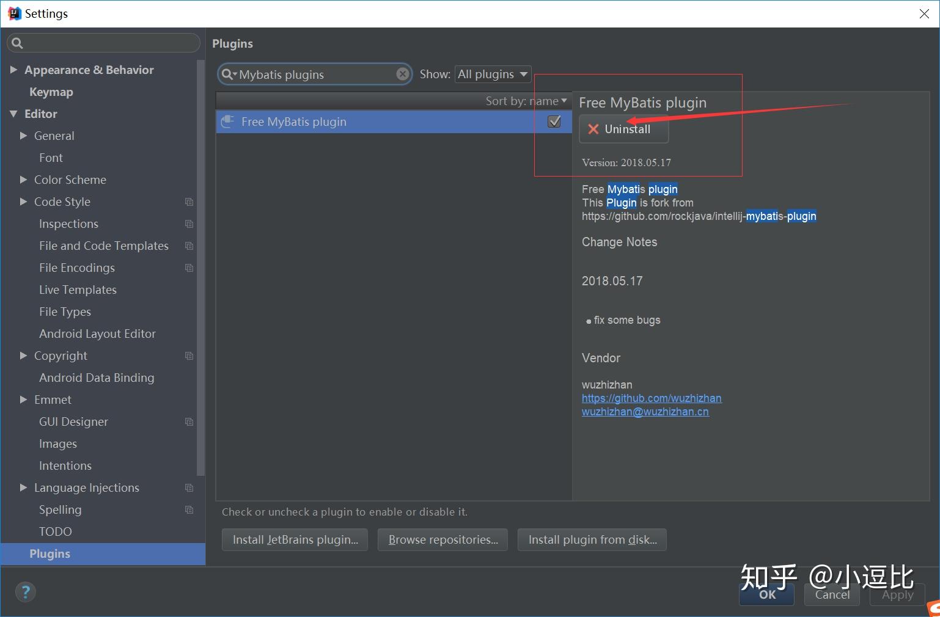
Task: Click the project-level icon next to Code Style
Action: point(189,202)
